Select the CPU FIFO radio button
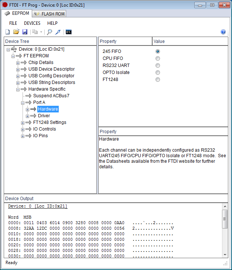Screen dimensions: 232x270 pos(157,58)
